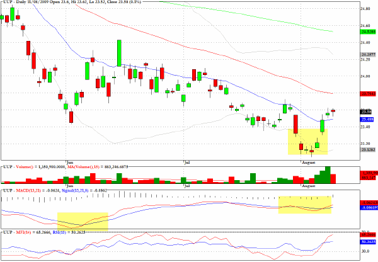Image resolution: width=378 pixels, height=262 pixels.
Task: Click the 24.60 price axis label
Action: tap(365, 26)
